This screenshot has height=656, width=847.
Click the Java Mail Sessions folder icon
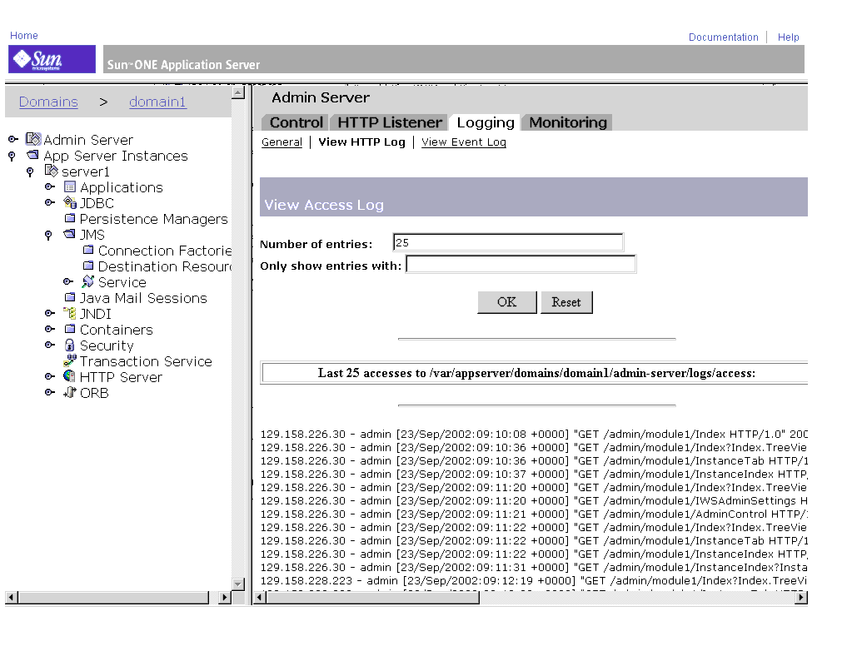pos(70,297)
